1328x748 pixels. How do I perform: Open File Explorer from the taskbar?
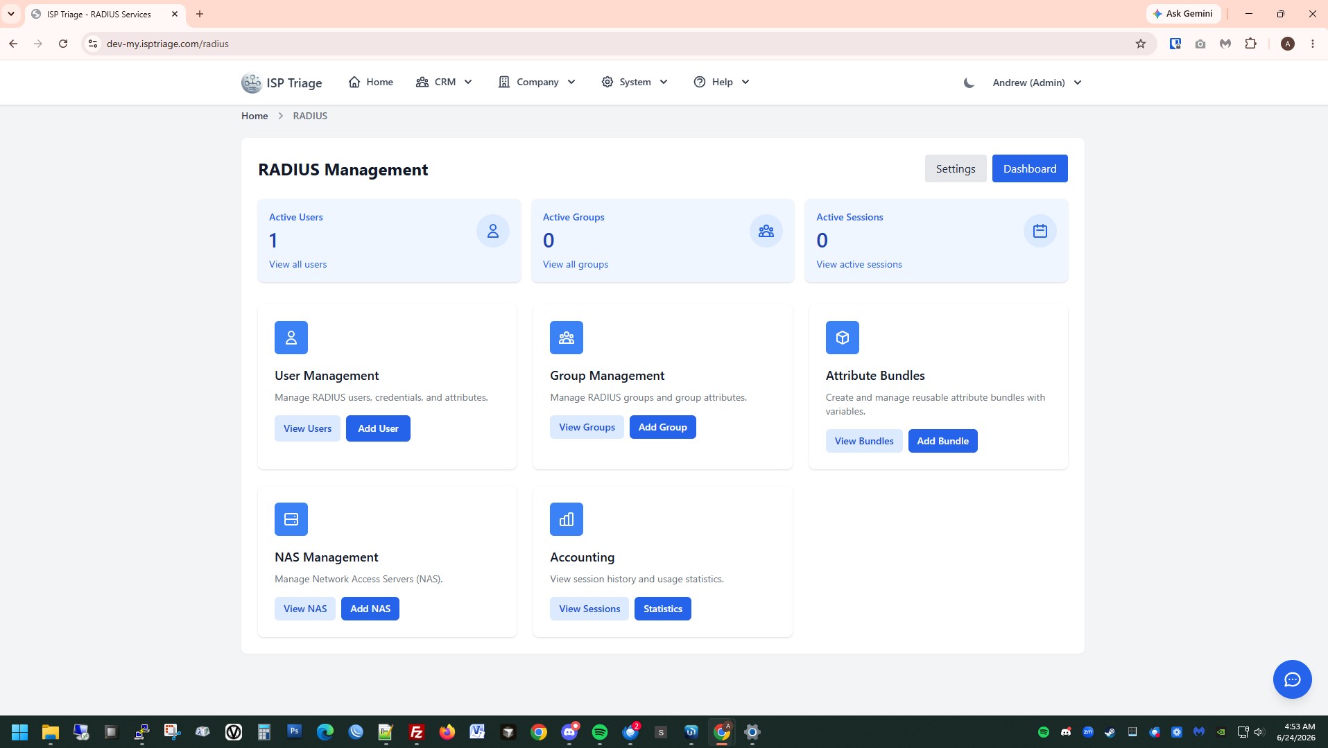(x=51, y=732)
